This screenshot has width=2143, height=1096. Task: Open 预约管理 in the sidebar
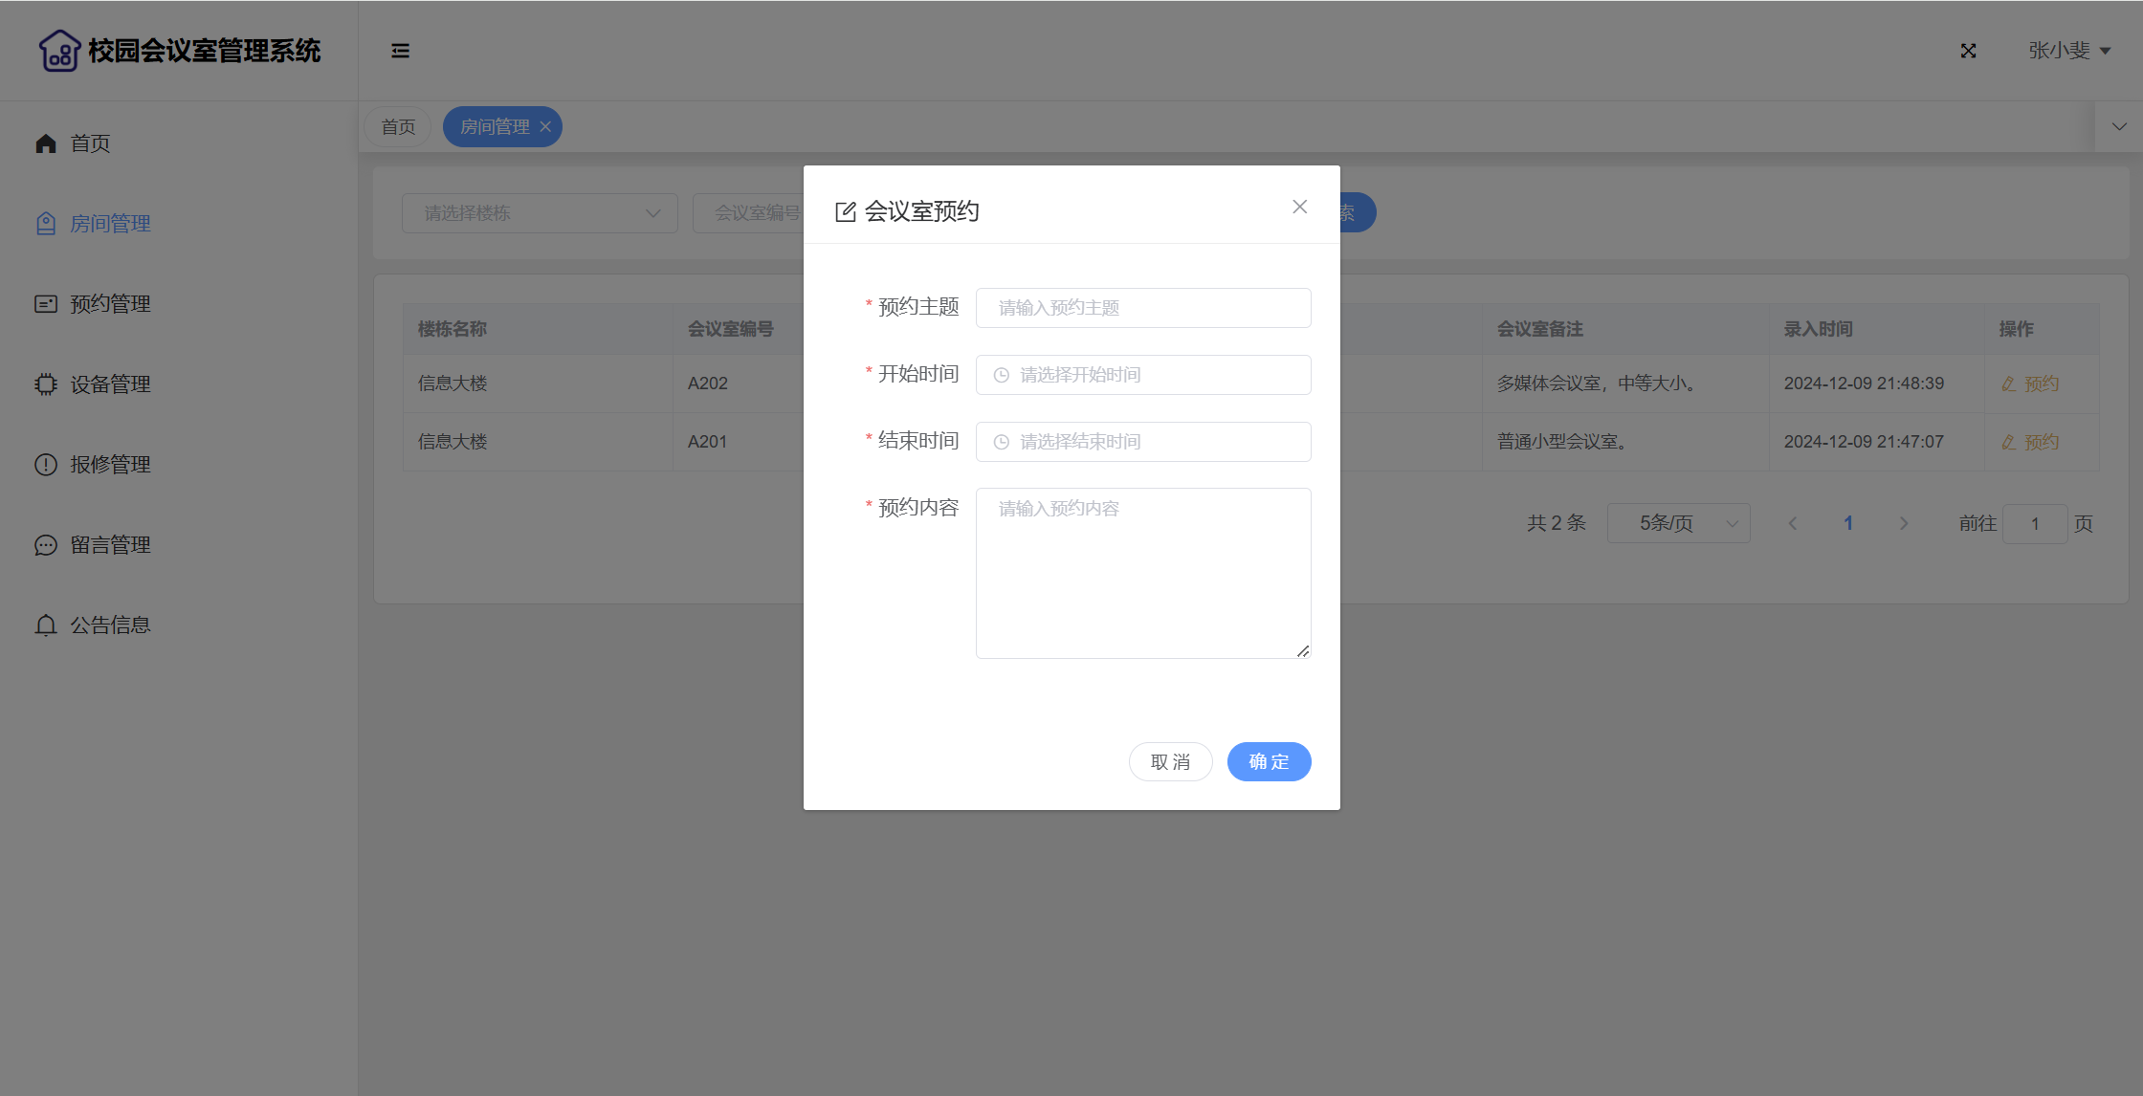coord(110,304)
